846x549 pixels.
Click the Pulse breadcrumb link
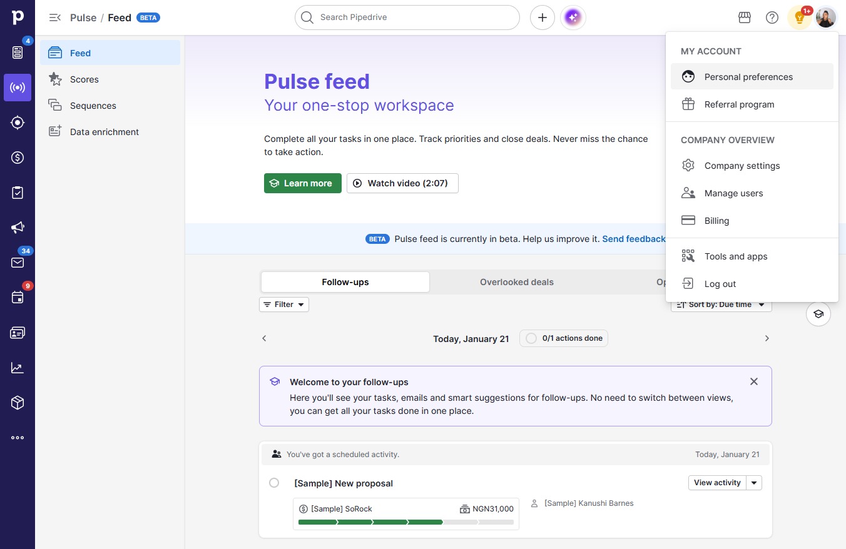(83, 18)
